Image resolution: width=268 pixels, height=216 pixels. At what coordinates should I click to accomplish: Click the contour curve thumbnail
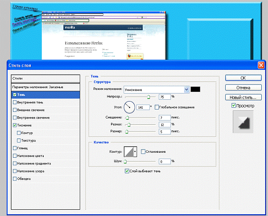point(129,152)
